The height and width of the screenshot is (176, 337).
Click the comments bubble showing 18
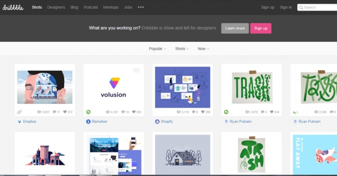123,112
